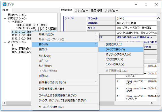This screenshot has width=162, height=112.
Task: Click the 問ラベル header cell
Action: tap(101, 19)
